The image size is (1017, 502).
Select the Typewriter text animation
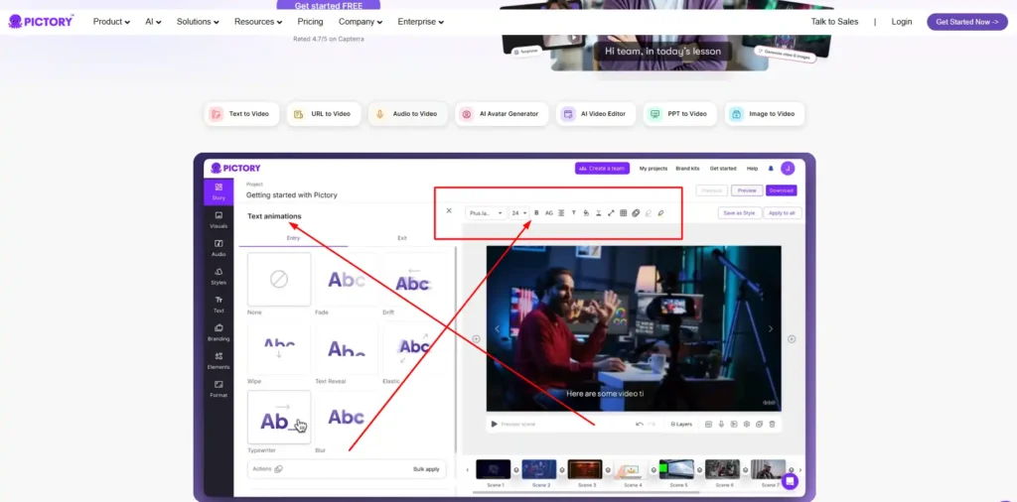click(279, 417)
